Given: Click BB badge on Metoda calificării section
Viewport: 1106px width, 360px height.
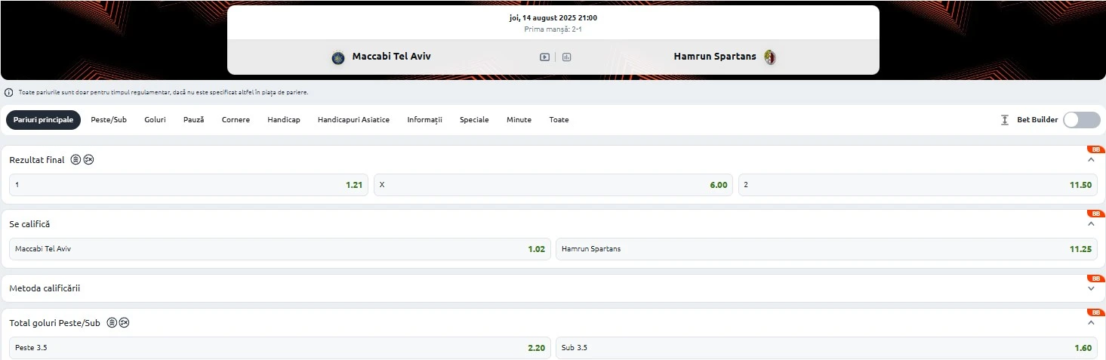Looking at the screenshot, I should (1095, 278).
